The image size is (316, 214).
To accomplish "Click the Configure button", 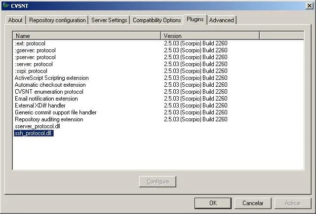I will pyautogui.click(x=158, y=181).
